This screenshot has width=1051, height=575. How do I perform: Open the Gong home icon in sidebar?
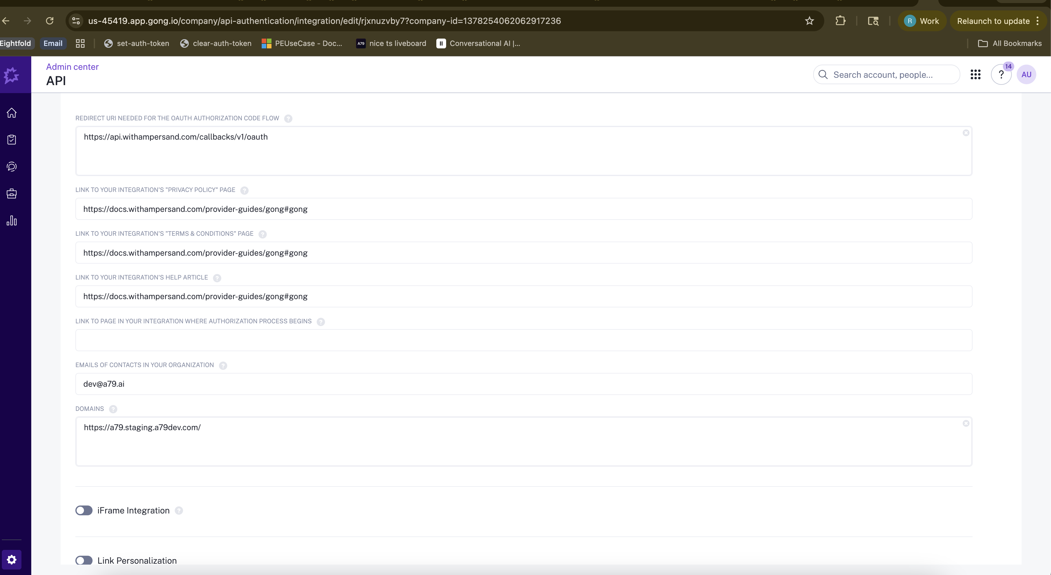pyautogui.click(x=11, y=113)
